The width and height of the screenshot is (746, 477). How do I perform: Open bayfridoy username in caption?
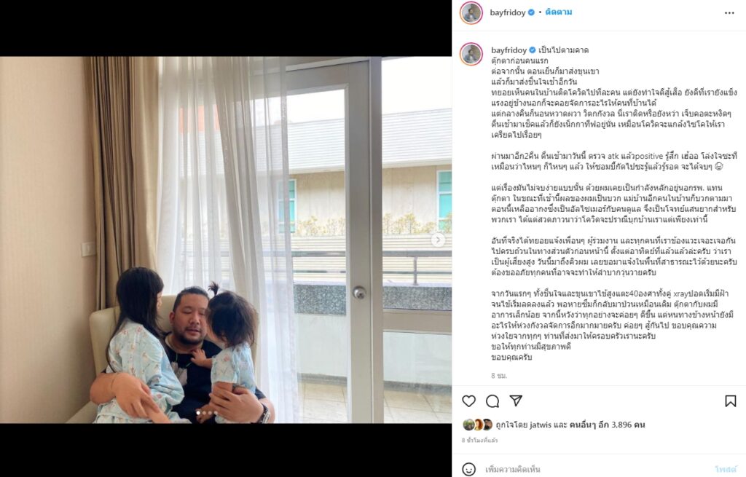pyautogui.click(x=509, y=50)
